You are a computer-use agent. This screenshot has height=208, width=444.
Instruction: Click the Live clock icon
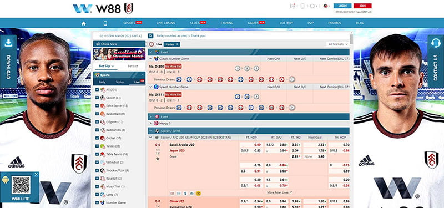click(152, 44)
